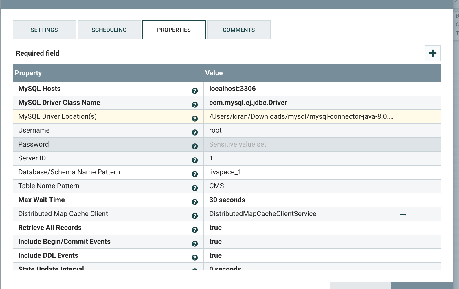Switch to the Settings tab
This screenshot has height=289, width=459.
44,30
